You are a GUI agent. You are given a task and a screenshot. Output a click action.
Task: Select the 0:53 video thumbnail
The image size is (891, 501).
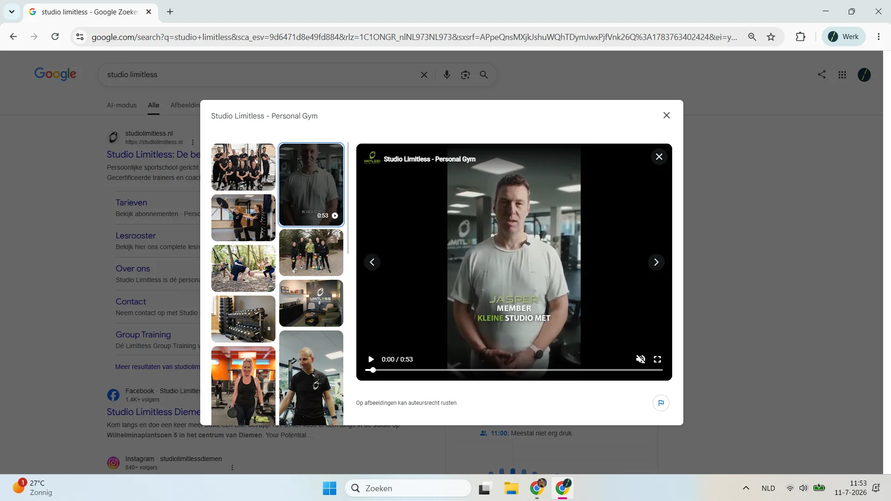[x=311, y=185]
